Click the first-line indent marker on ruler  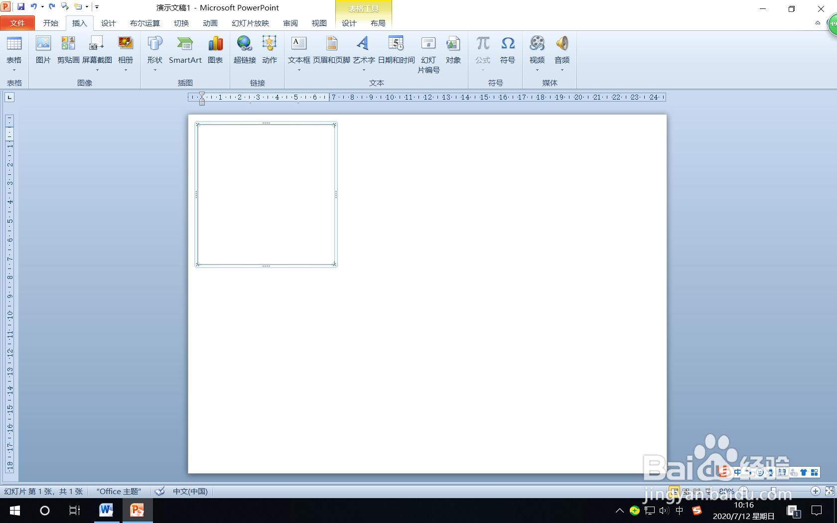202,95
